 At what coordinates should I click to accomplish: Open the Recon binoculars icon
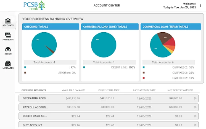(x=8, y=49)
